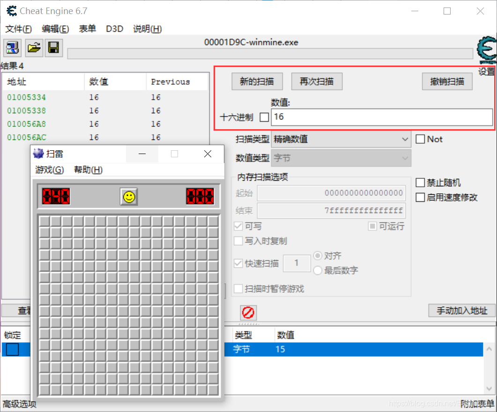Screen dimensions: 497x412
Task: Open the 文件(F) menu
Action: (18, 29)
